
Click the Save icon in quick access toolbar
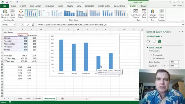tap(7, 2)
